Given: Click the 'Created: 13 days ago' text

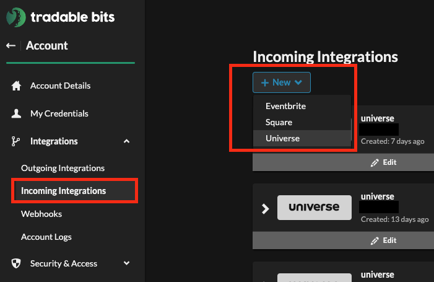Looking at the screenshot, I should (x=395, y=219).
